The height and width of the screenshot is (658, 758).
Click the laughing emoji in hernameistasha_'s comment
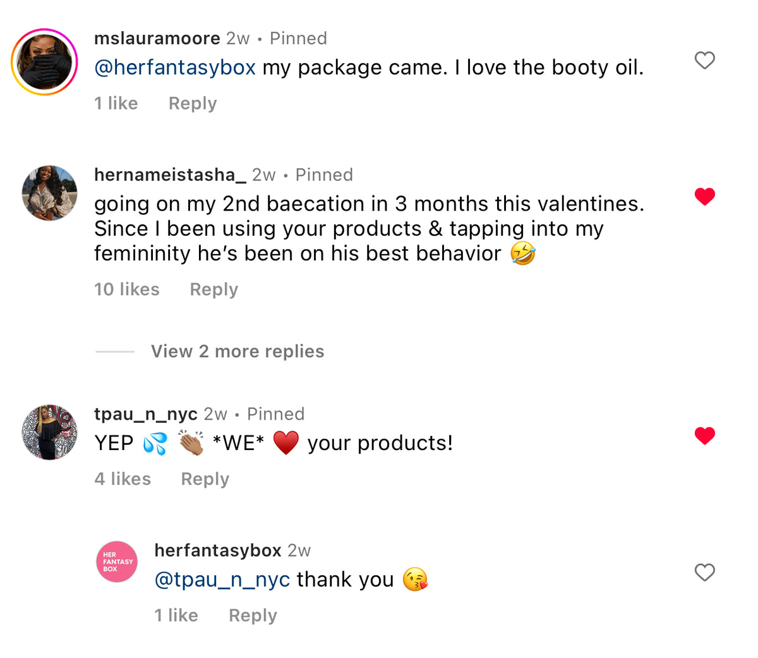522,253
